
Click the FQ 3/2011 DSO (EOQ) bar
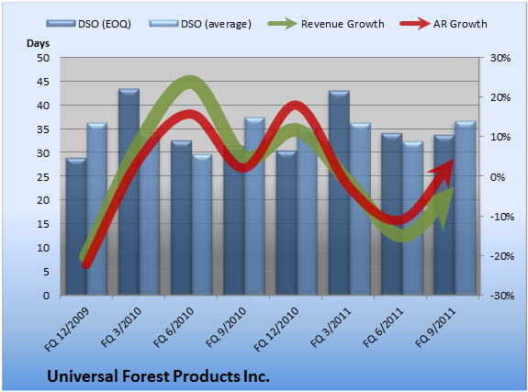[339, 193]
